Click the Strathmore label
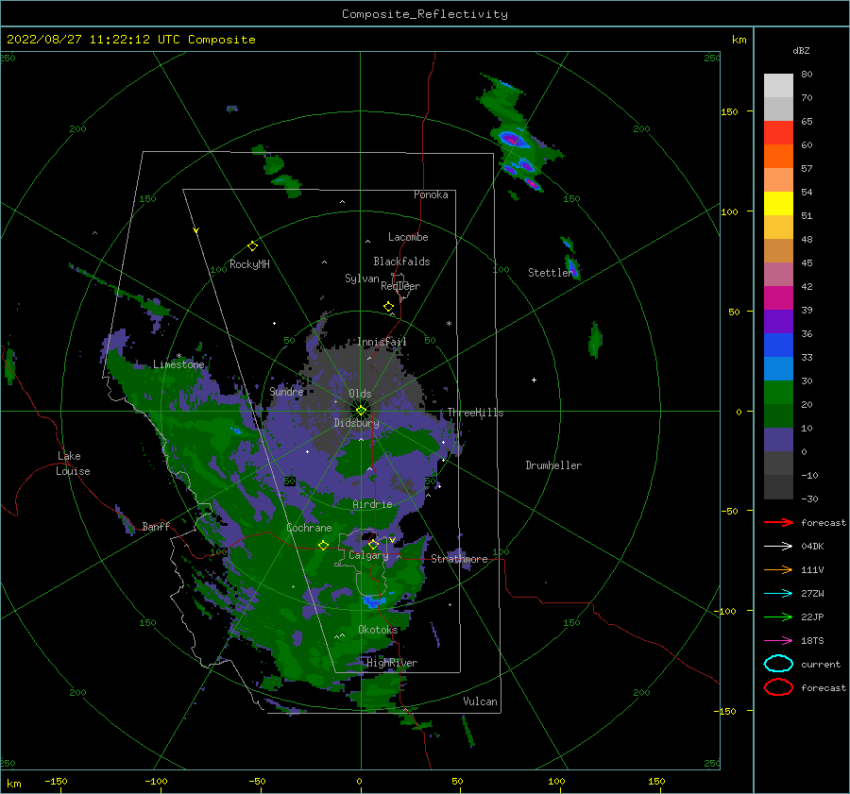 click(459, 559)
